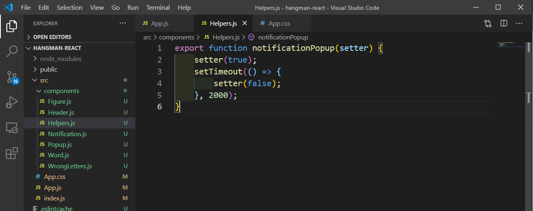The height and width of the screenshot is (211, 533).
Task: Click line number 6 in the gutter
Action: tap(159, 107)
